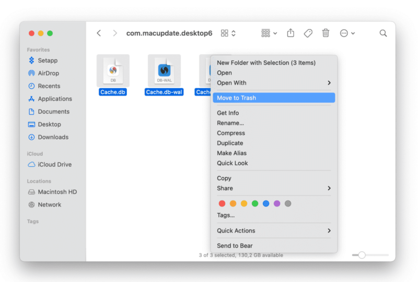This screenshot has width=418, height=282.
Task: Click the trash icon in toolbar
Action: (x=326, y=33)
